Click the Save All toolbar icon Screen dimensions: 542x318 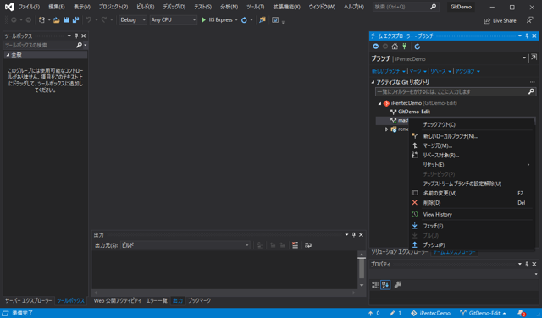pos(75,20)
